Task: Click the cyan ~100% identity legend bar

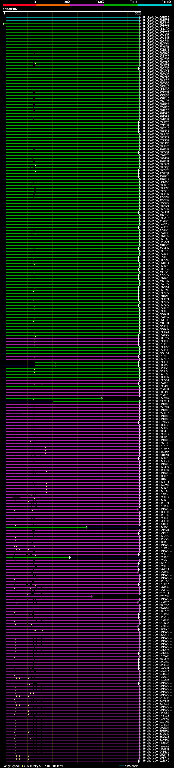Action: [154, 5]
